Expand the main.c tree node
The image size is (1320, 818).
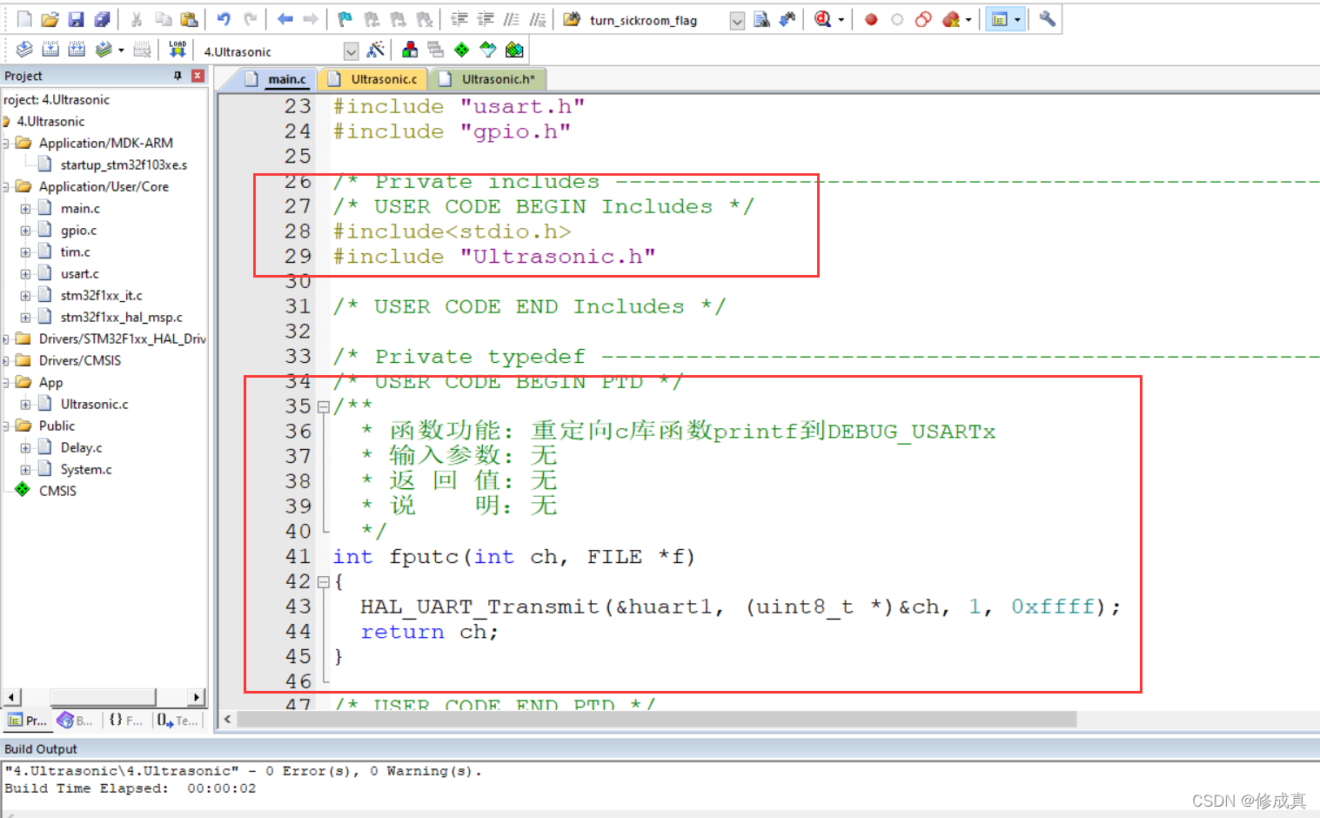pos(25,209)
